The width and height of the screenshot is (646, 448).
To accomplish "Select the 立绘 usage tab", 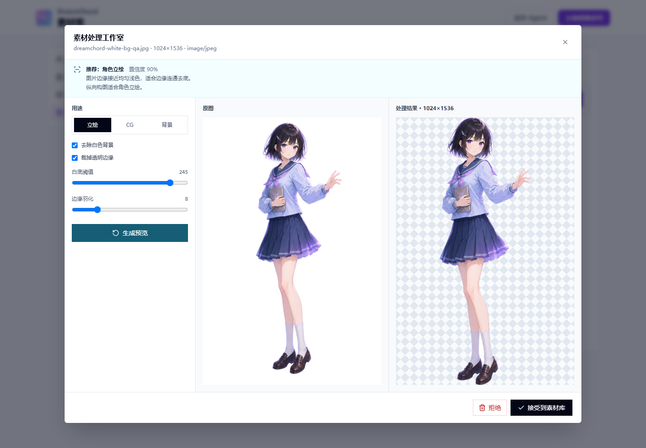I will 92,125.
